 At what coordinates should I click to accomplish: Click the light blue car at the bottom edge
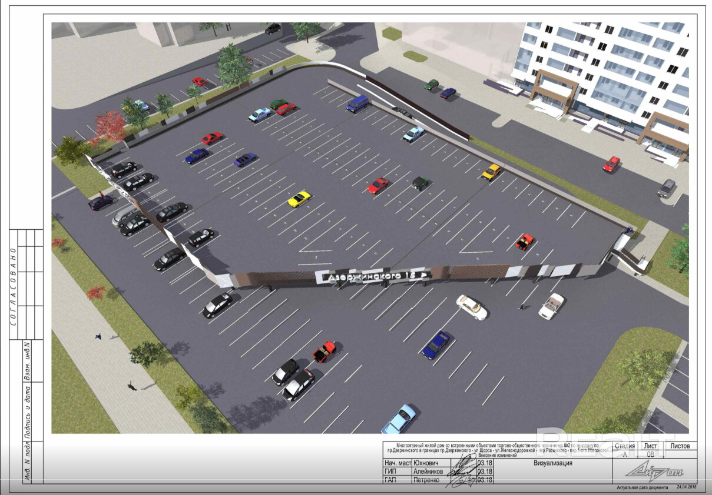point(398,418)
